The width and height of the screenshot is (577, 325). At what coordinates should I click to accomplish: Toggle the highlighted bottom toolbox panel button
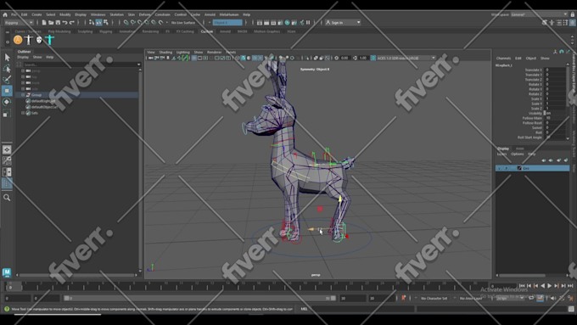(x=7, y=183)
